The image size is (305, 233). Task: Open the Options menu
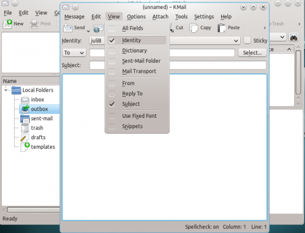[136, 16]
